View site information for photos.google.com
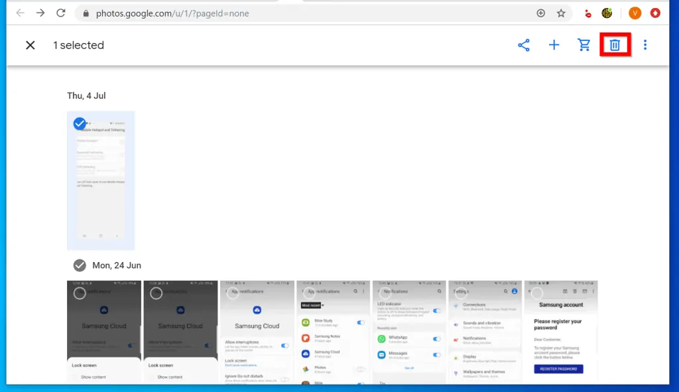Viewport: 679px width, 392px height. point(87,13)
